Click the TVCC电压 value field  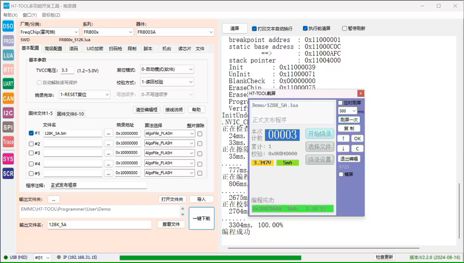(67, 70)
